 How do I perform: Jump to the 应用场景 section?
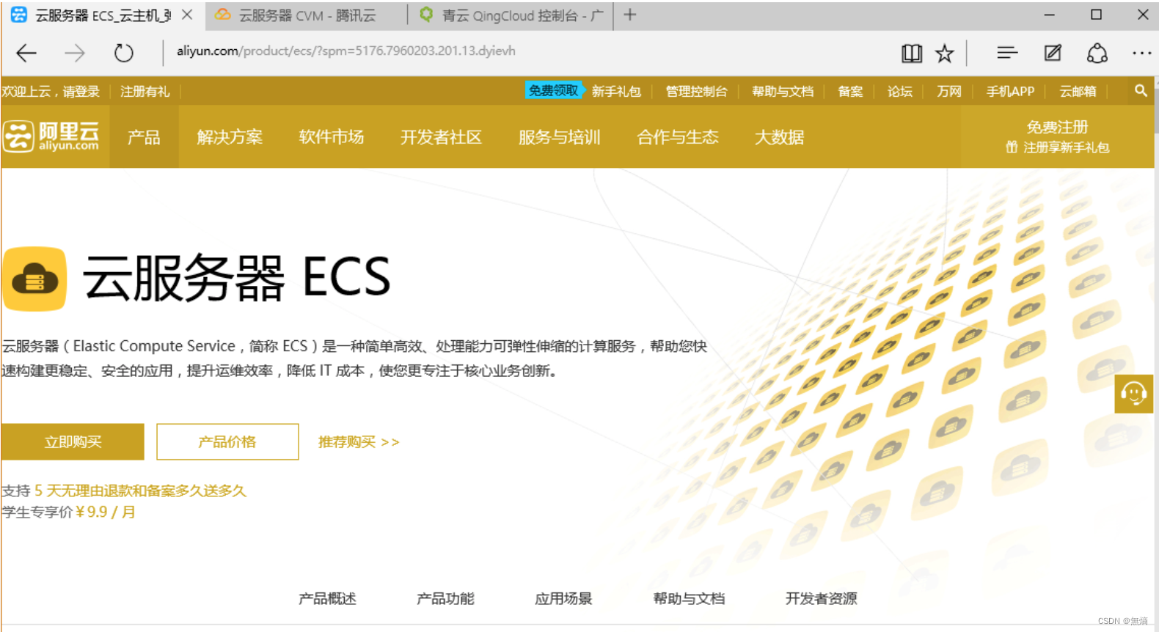pyautogui.click(x=563, y=599)
